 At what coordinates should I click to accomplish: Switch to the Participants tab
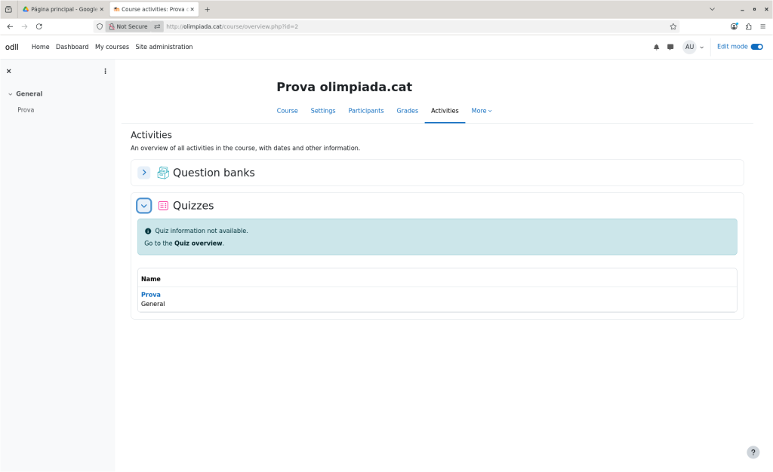coord(365,111)
